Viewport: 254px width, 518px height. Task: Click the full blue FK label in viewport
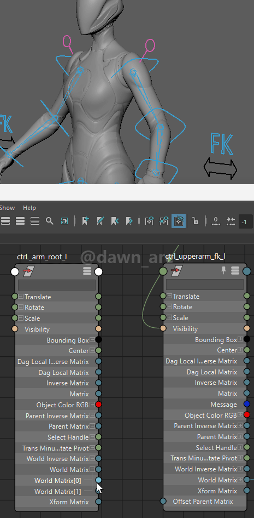[222, 144]
